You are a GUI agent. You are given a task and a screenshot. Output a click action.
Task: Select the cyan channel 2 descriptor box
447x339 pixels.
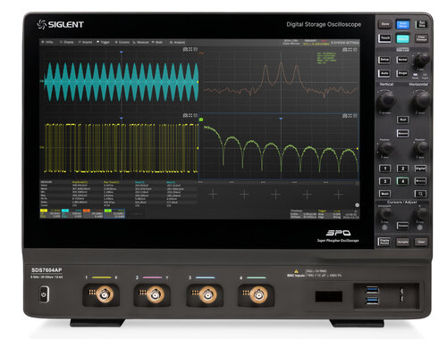pyautogui.click(x=72, y=213)
